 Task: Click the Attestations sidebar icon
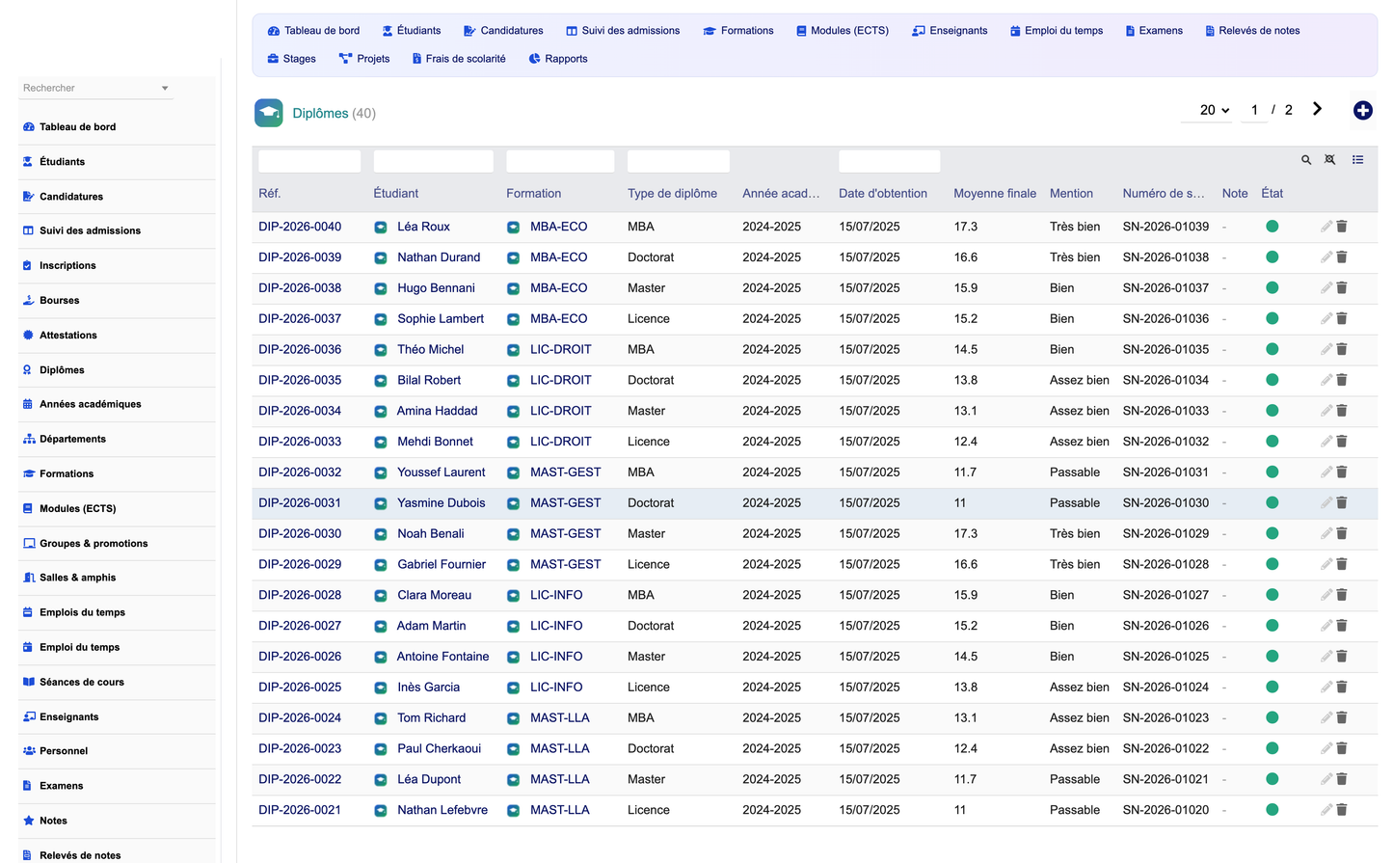pyautogui.click(x=28, y=336)
